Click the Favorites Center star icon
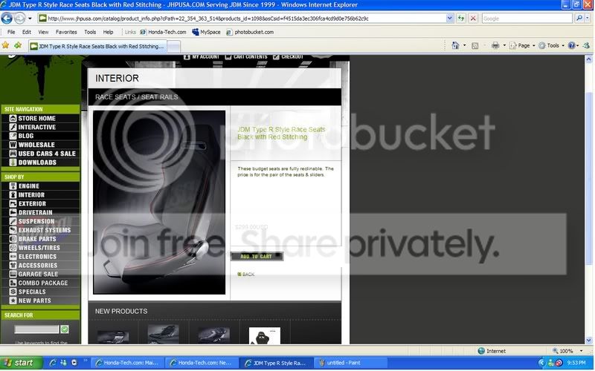 point(5,45)
